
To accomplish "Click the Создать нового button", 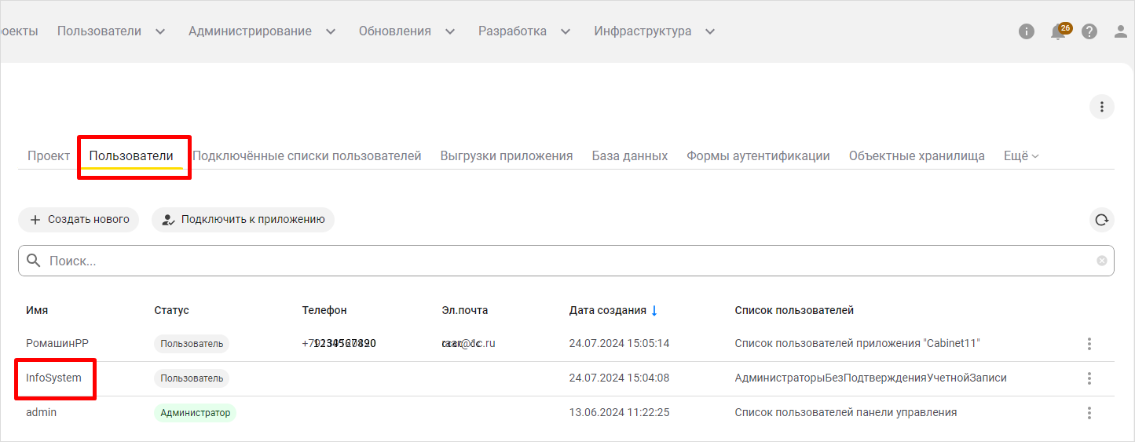I will [x=79, y=220].
